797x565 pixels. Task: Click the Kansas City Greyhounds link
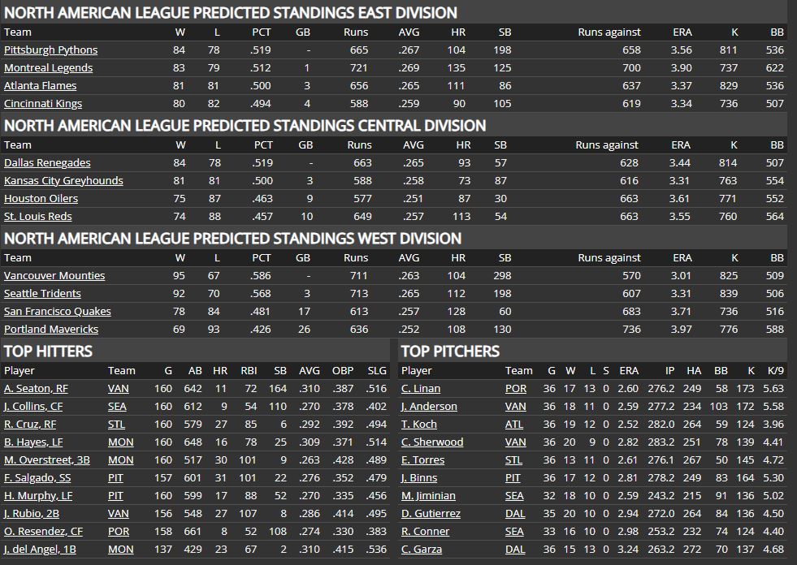click(x=63, y=181)
